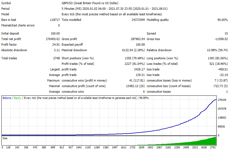Viewport: 229px width, 150px height.
Task: Click Average loss trade value -22.19
Action: (x=223, y=75)
